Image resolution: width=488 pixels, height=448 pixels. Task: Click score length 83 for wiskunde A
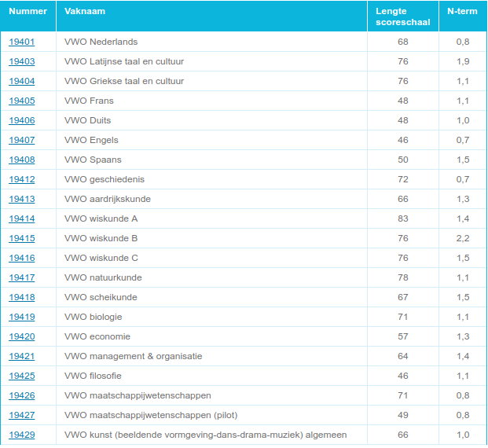(x=402, y=218)
